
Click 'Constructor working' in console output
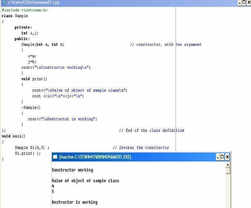(72, 170)
